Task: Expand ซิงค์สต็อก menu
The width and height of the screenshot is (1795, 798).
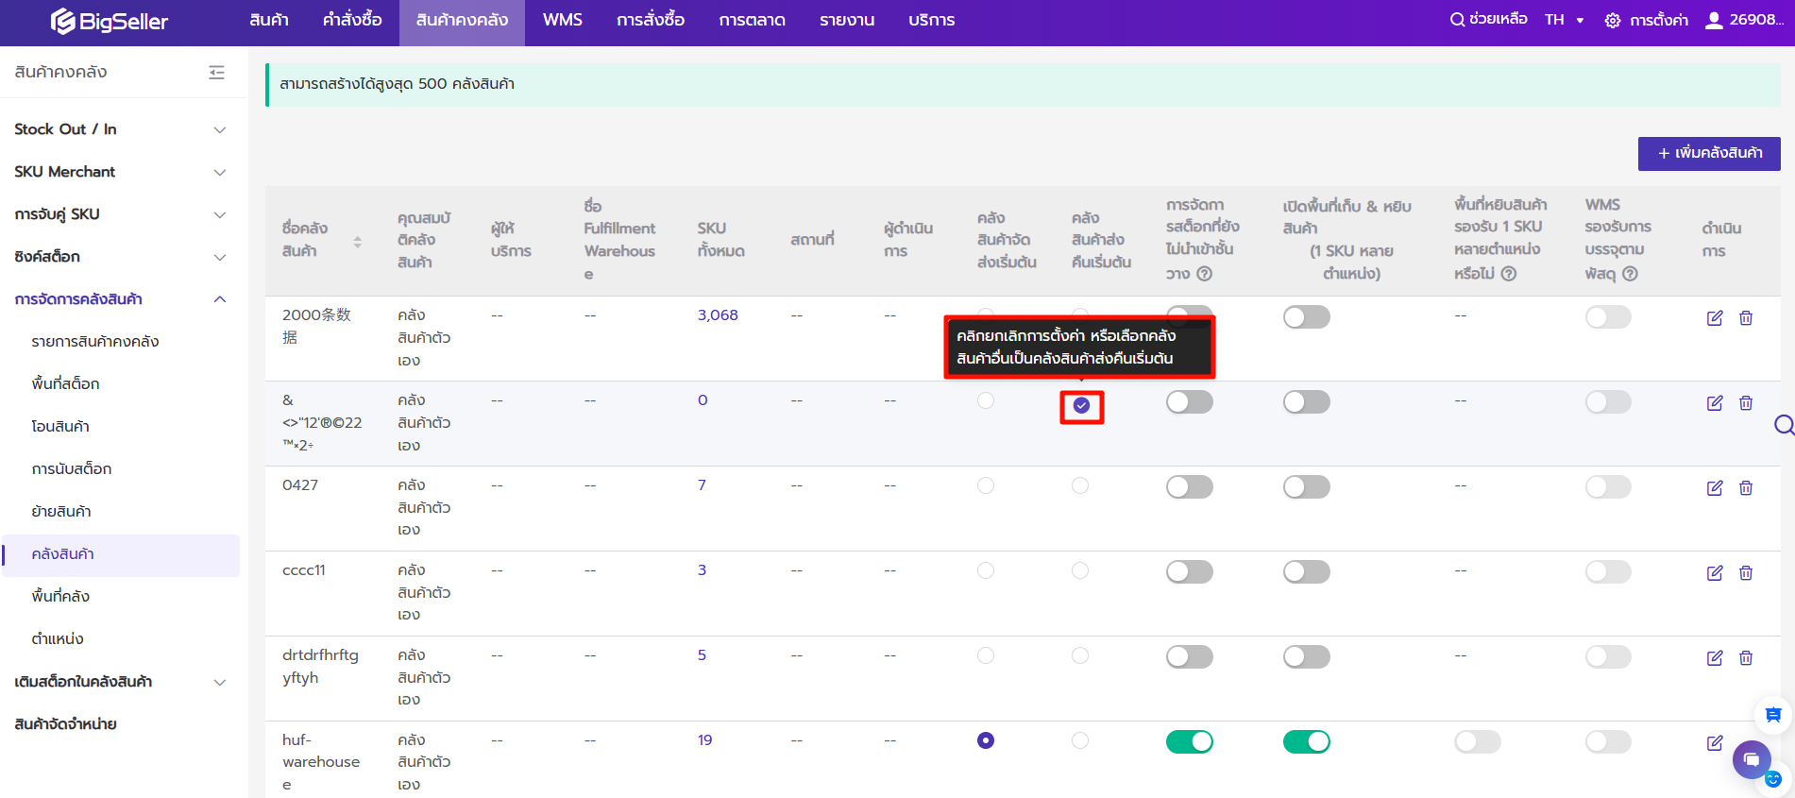Action: [x=121, y=257]
